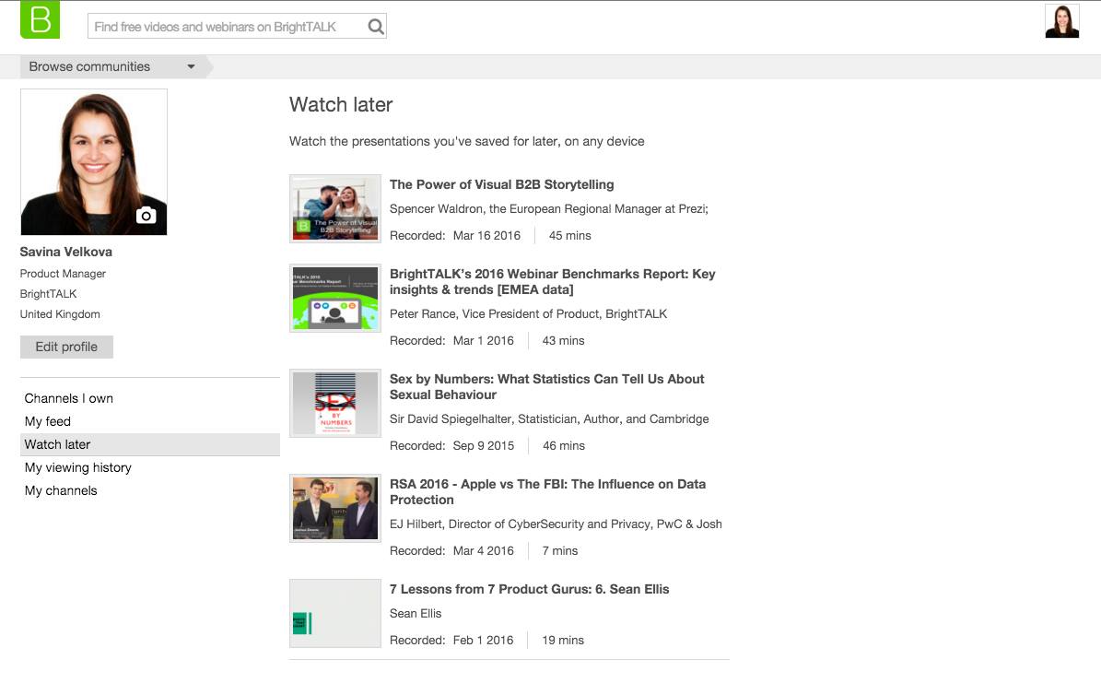The width and height of the screenshot is (1101, 683).
Task: Click the Edit profile button
Action: (66, 347)
